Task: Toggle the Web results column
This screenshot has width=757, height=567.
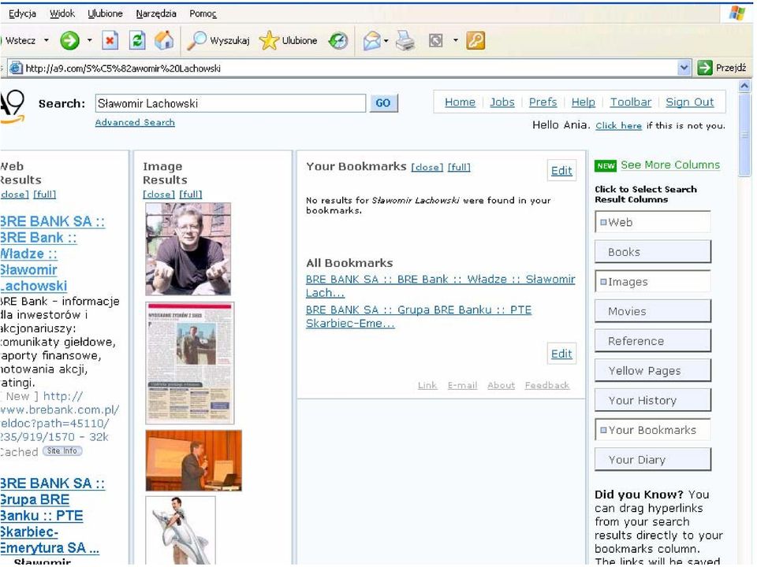Action: (x=653, y=222)
